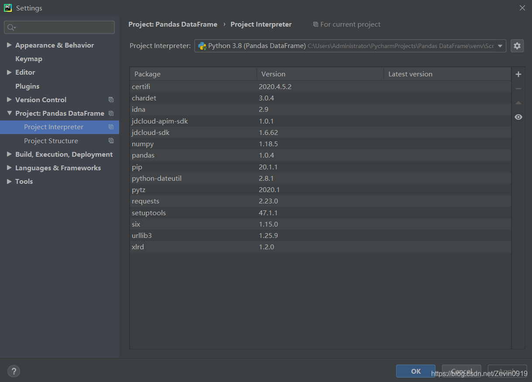
Task: Open the Plugins settings page
Action: [x=27, y=86]
